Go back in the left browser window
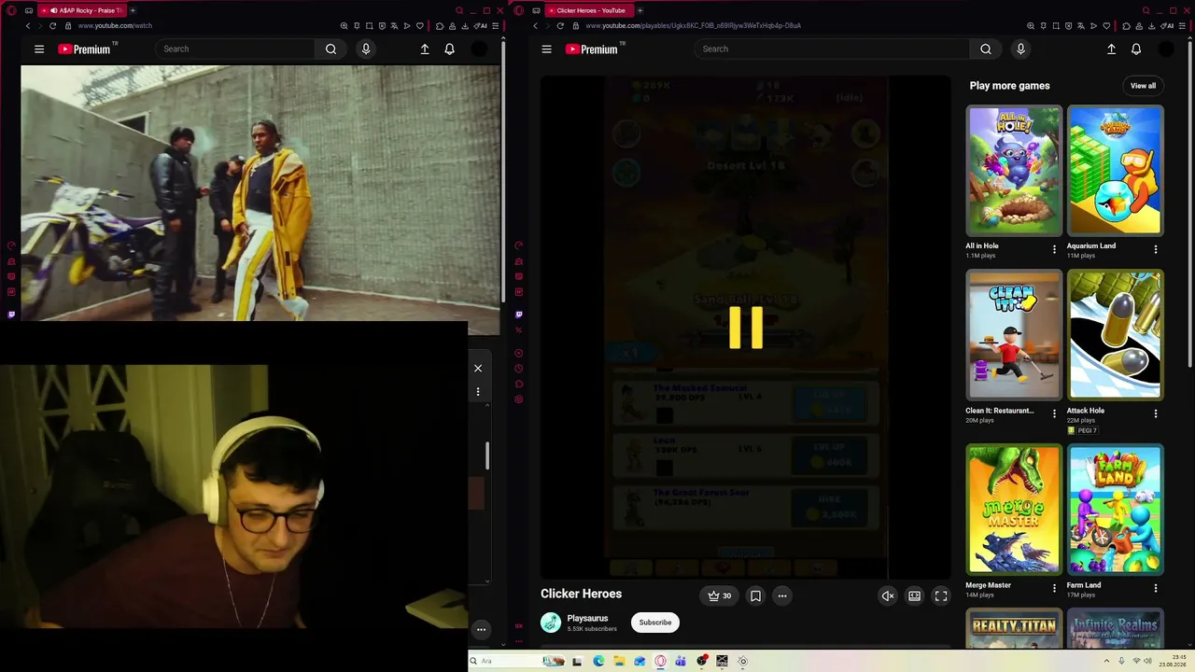 (28, 26)
